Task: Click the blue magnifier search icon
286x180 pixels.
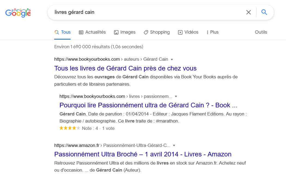Action: pos(264,12)
